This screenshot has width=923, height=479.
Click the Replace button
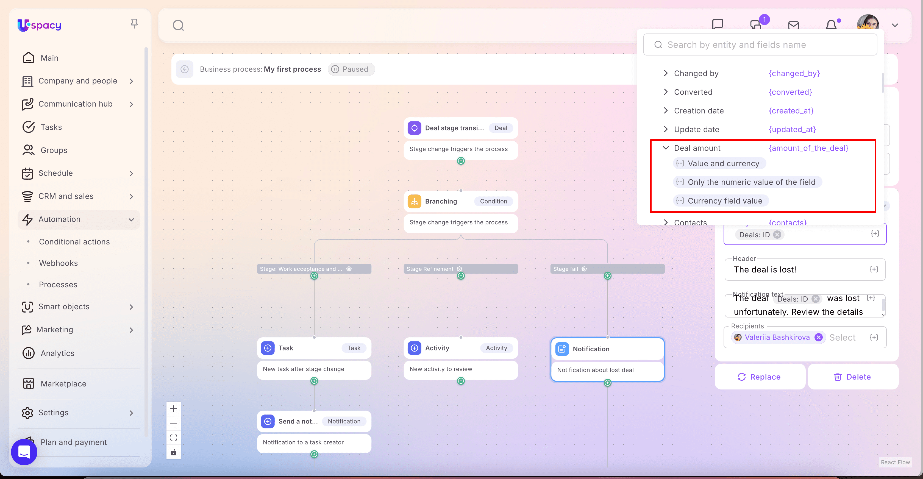tap(759, 377)
